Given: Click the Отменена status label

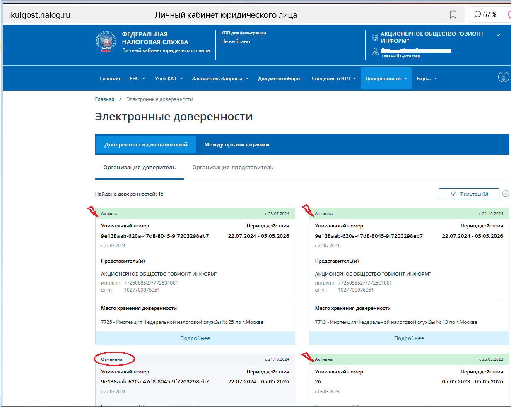Looking at the screenshot, I should 111,359.
